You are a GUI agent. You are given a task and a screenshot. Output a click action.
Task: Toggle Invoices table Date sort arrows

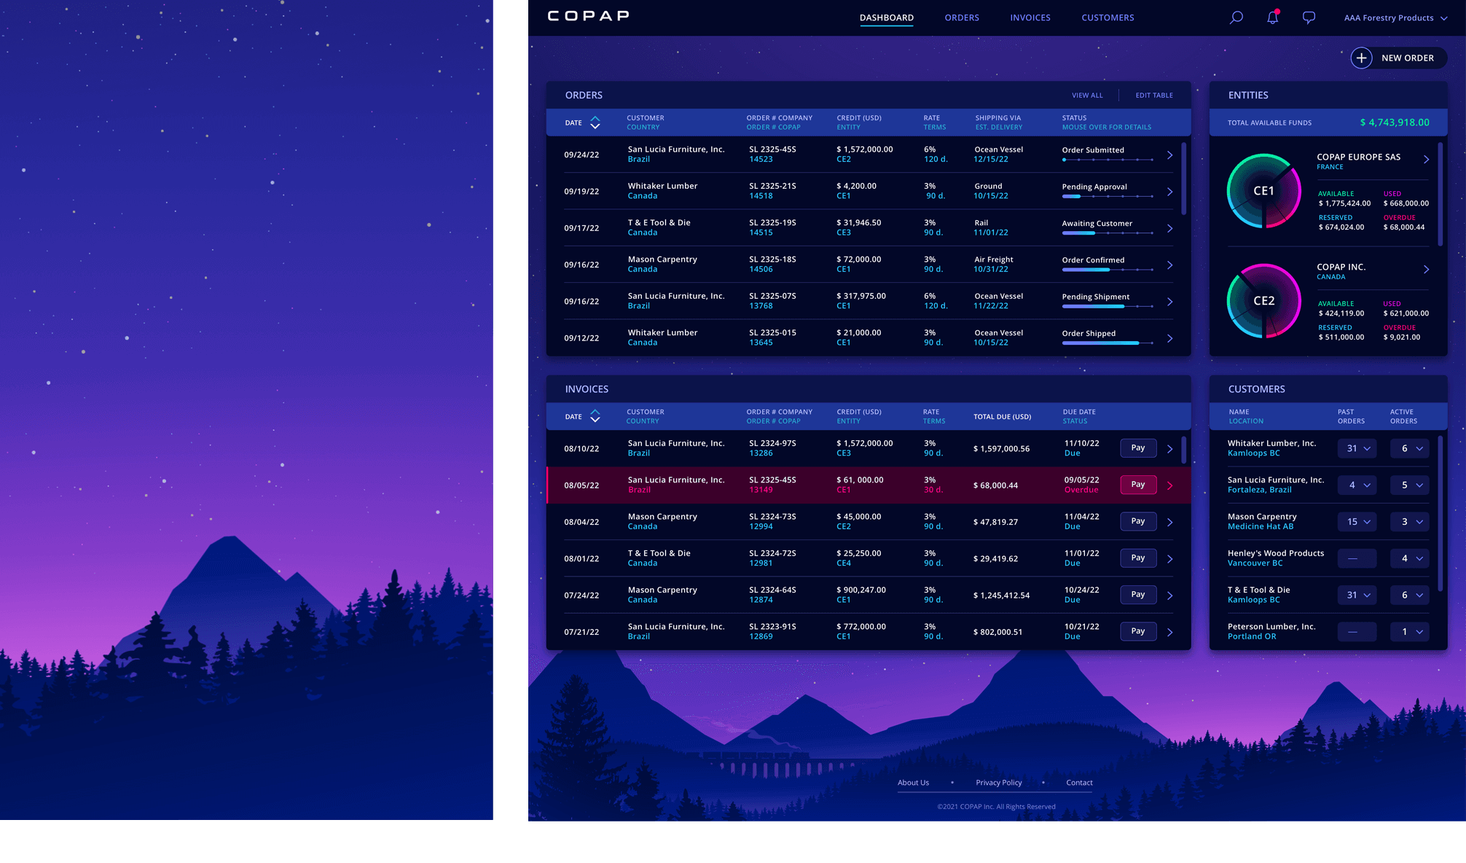(595, 416)
